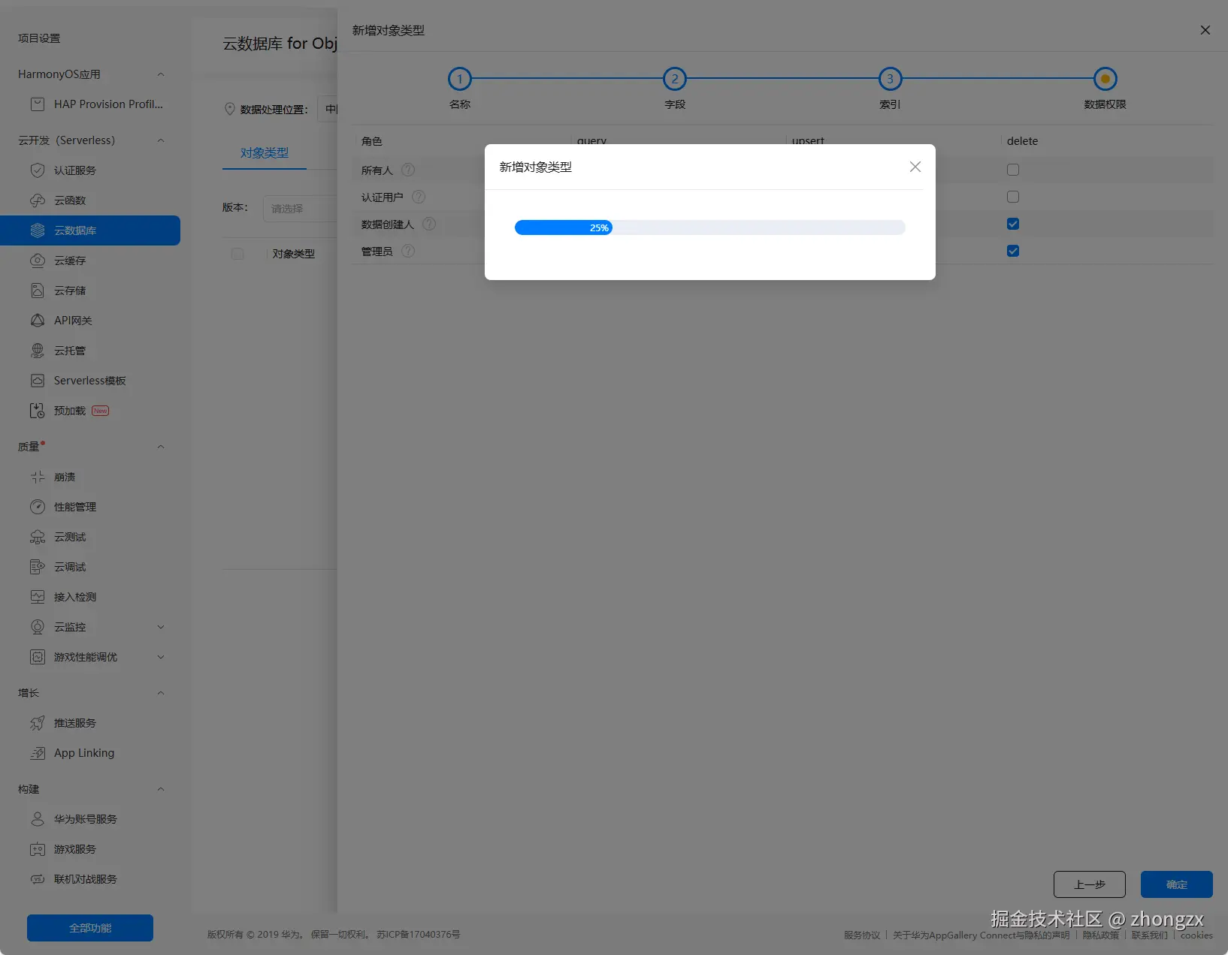Open the 版本 请选择 dropdown
Viewport: 1228px width, 955px height.
(300, 209)
